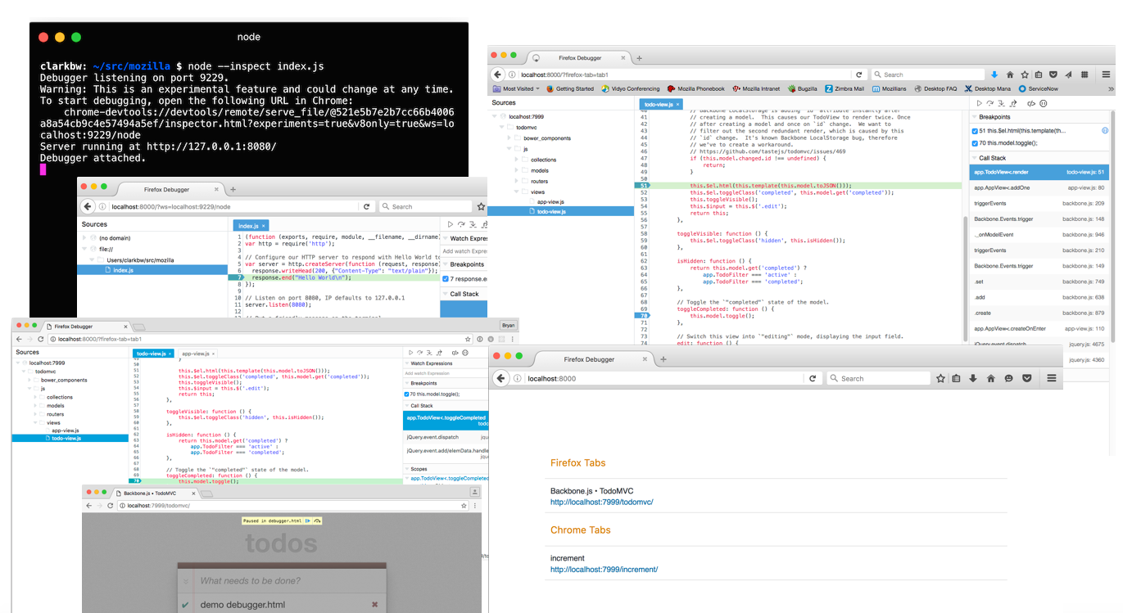1123x613 pixels.
Task: Switch to the app-view.js editor tab
Action: [195, 353]
